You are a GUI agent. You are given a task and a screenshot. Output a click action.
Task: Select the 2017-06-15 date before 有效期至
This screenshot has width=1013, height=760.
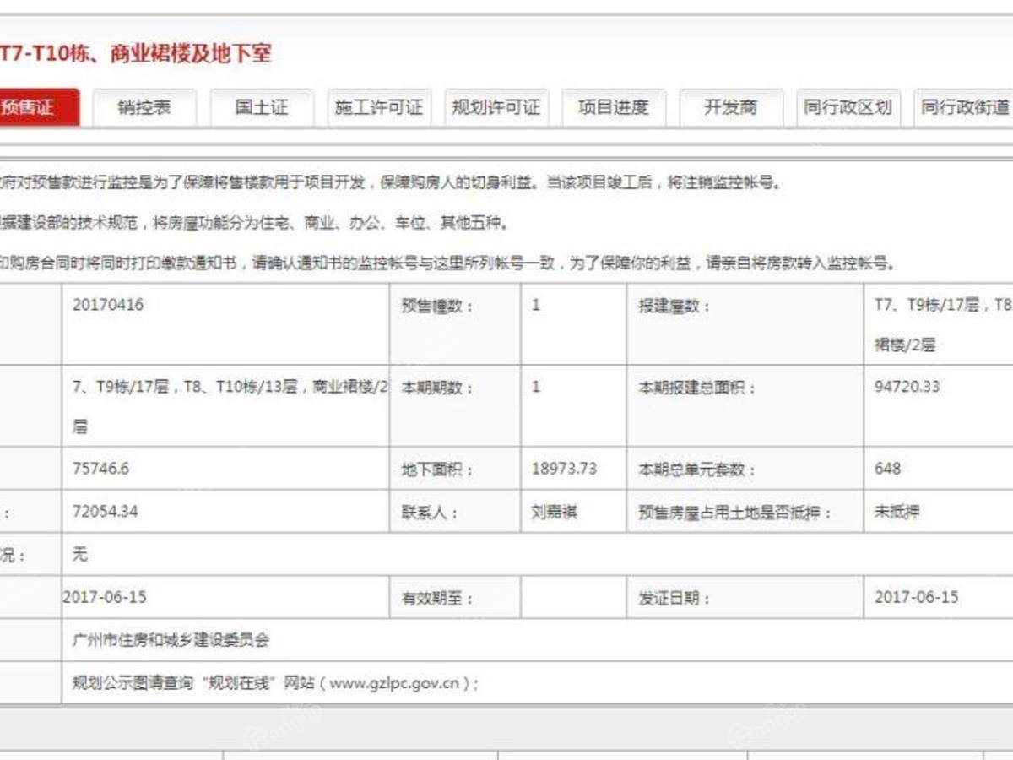coord(105,597)
